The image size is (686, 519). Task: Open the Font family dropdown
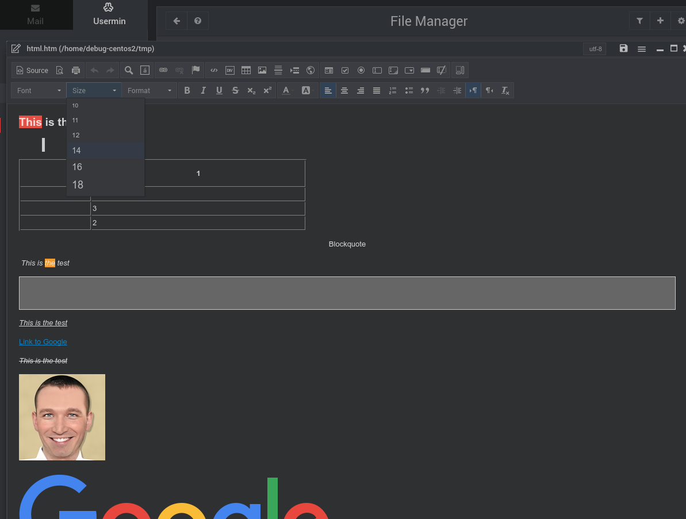tap(38, 90)
